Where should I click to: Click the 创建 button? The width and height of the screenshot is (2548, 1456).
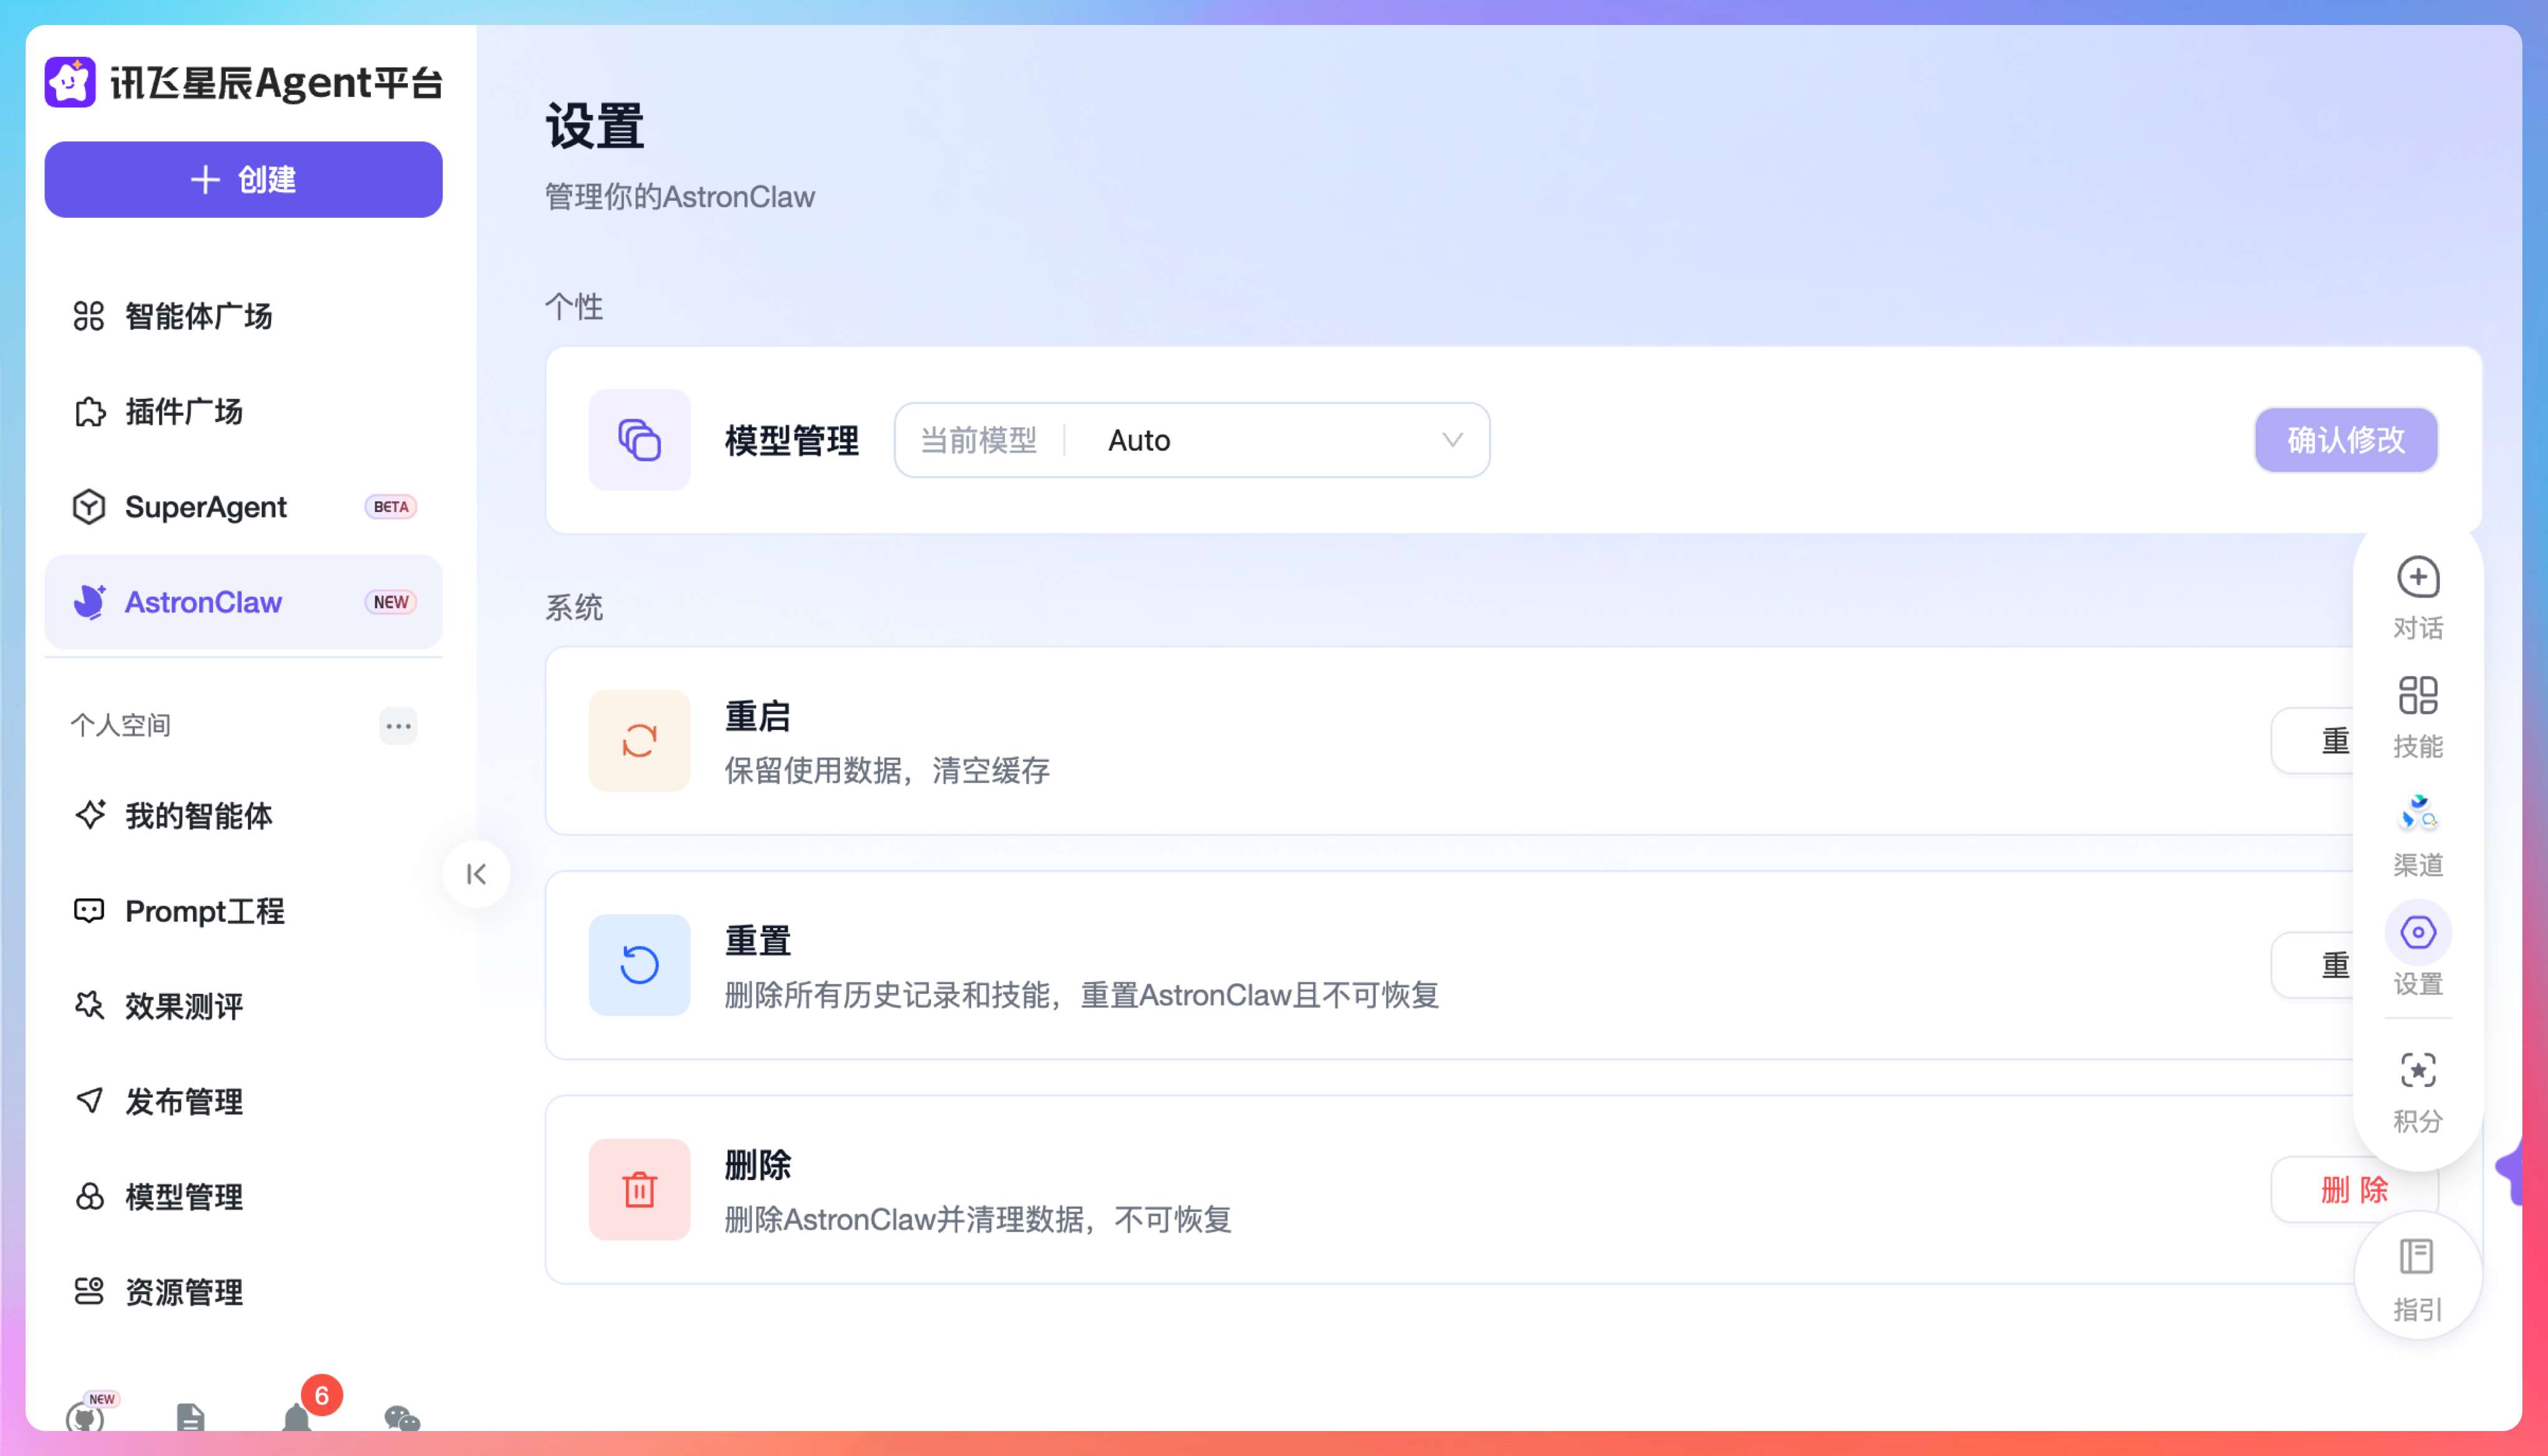coord(243,180)
